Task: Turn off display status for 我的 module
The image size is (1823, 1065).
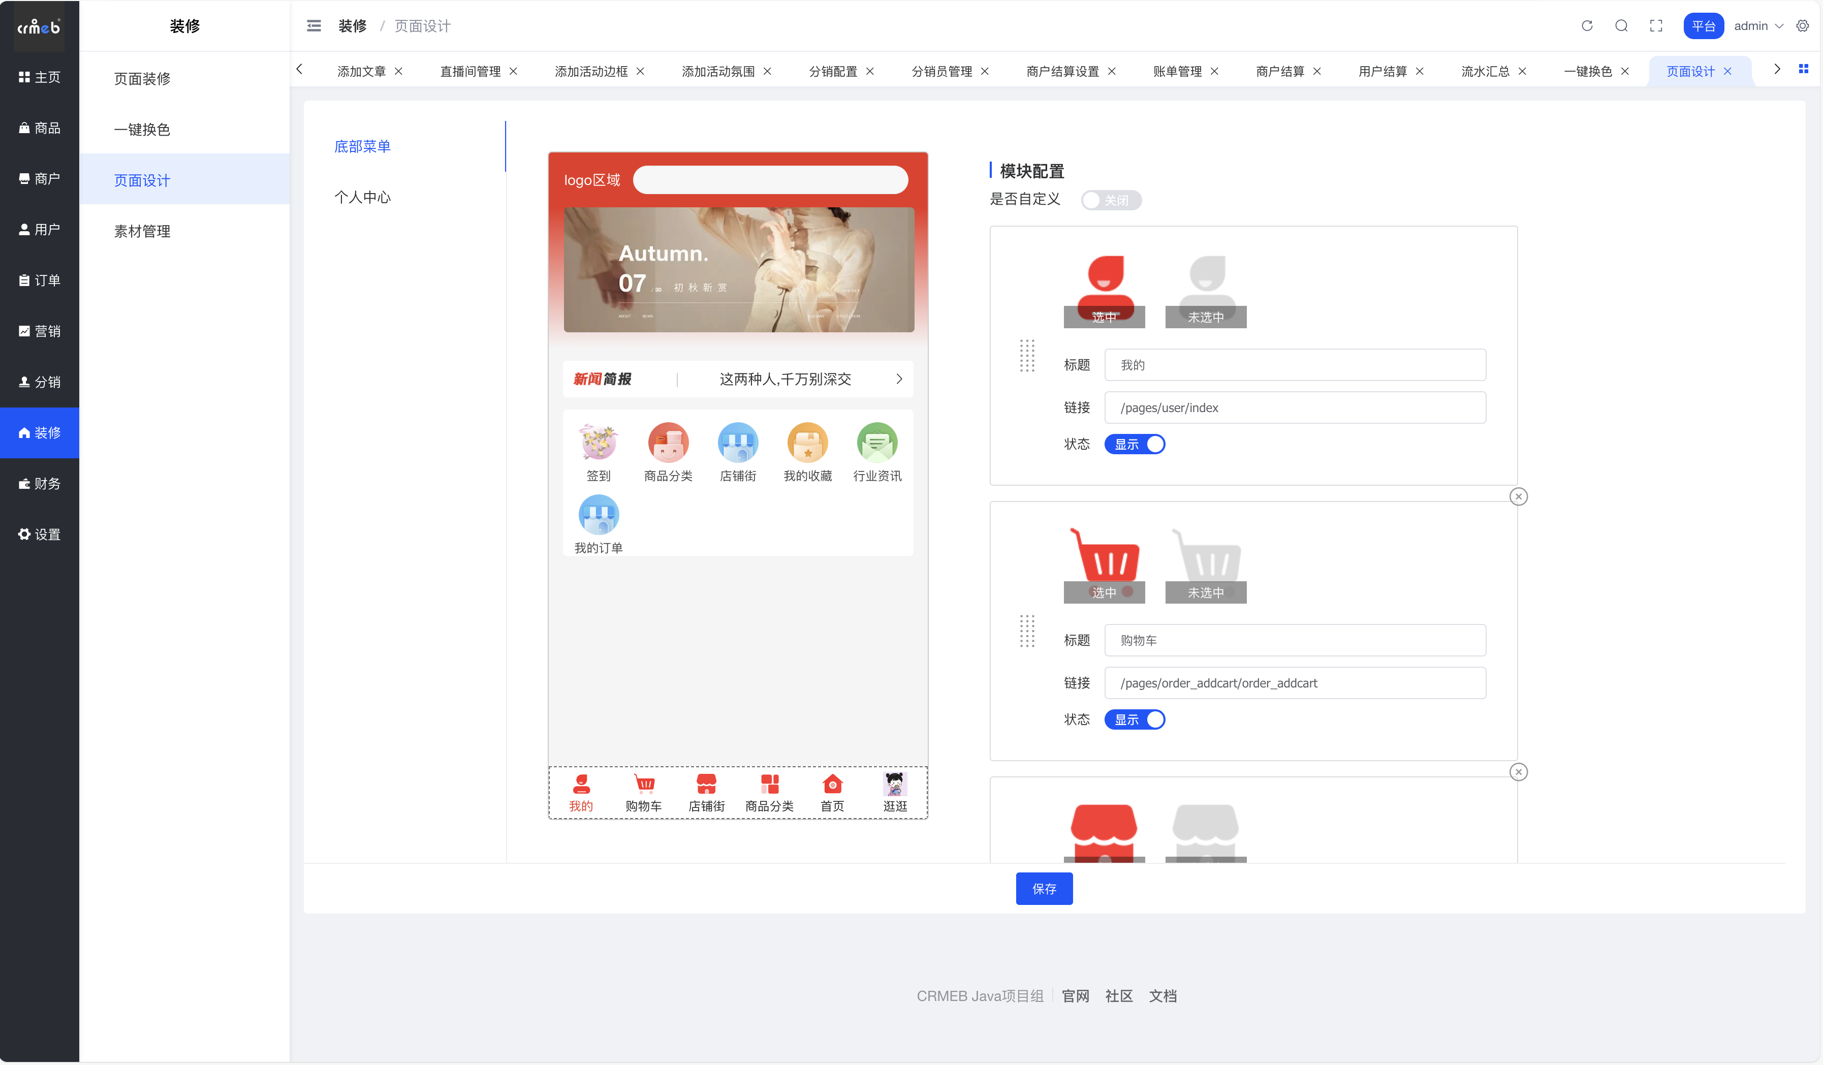Action: [x=1135, y=444]
